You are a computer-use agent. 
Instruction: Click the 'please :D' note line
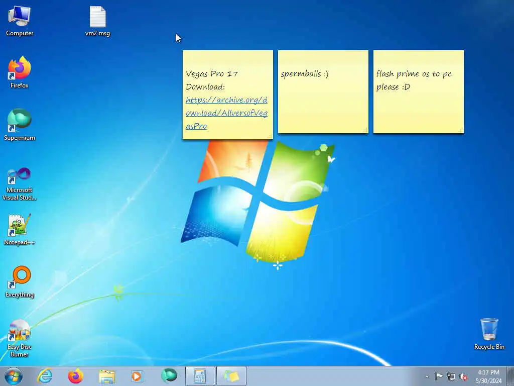(x=393, y=87)
